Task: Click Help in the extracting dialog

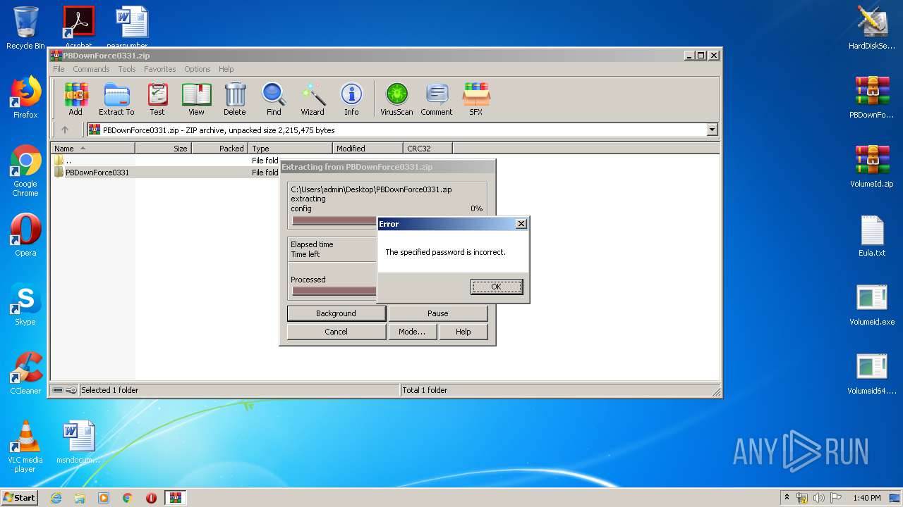Action: (463, 332)
